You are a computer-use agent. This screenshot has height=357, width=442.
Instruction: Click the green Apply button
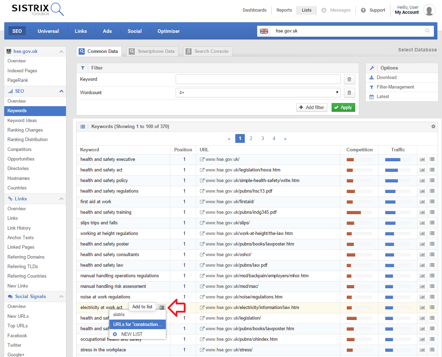(x=343, y=108)
